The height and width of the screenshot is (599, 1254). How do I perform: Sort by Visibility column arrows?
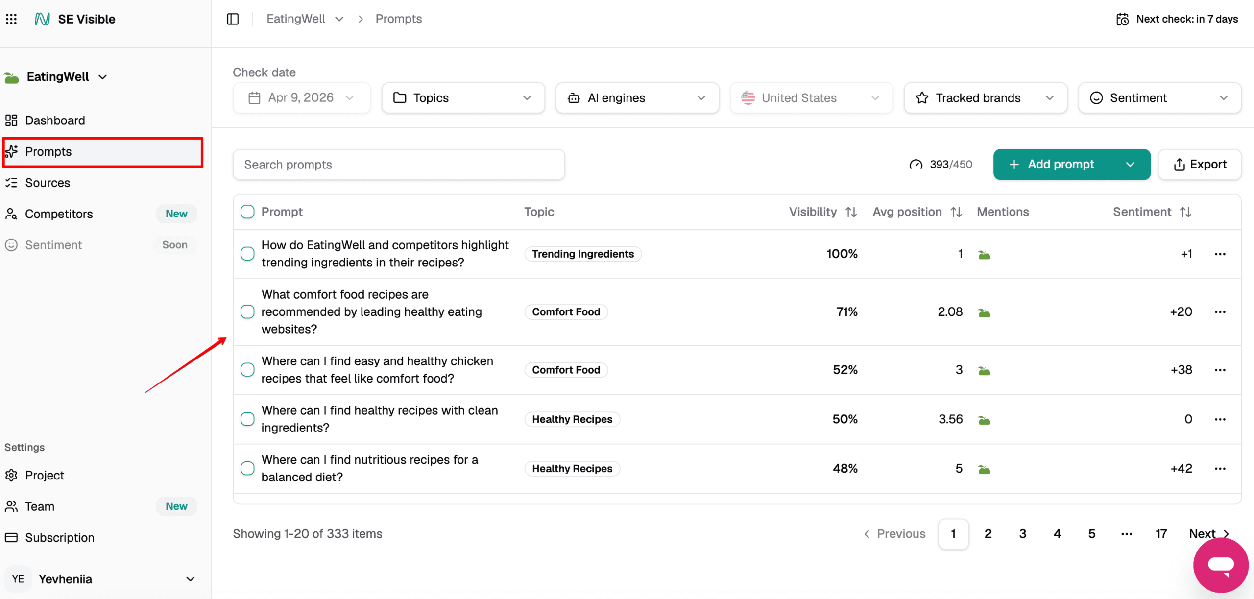point(851,212)
